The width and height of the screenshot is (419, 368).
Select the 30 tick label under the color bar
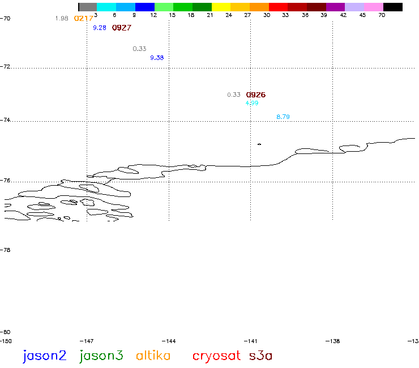(x=267, y=15)
